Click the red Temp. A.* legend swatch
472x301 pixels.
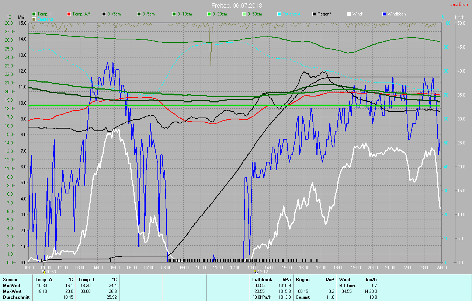point(69,14)
